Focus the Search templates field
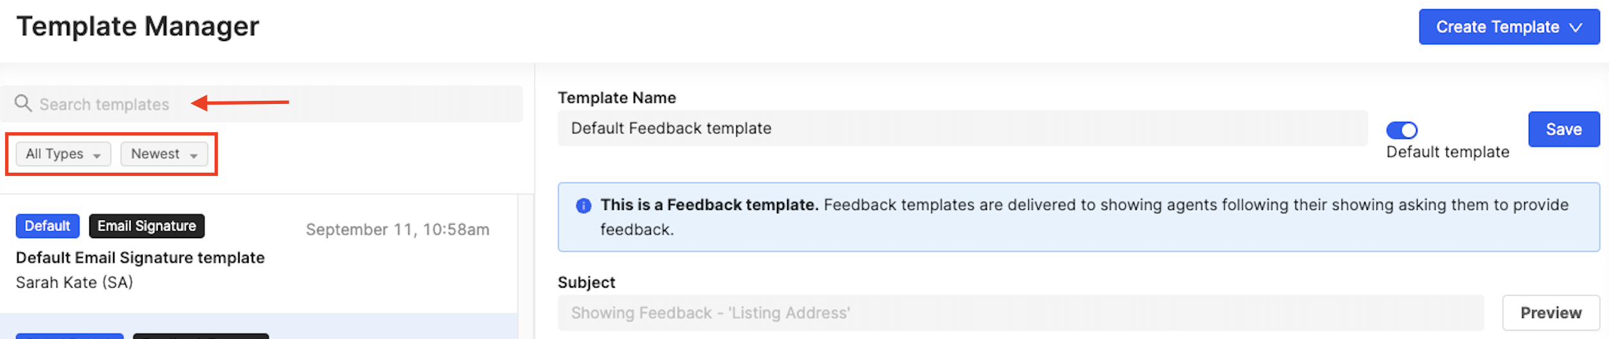This screenshot has width=1609, height=339. coord(262,104)
